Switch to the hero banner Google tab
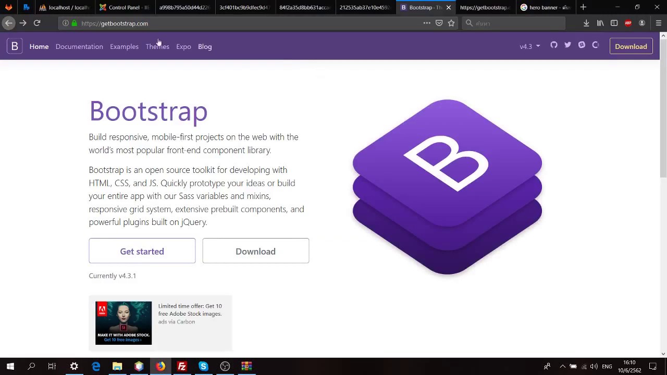The image size is (667, 375). [545, 7]
